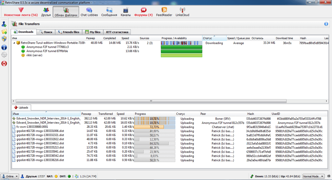Screen dimensions: 332x180
Task: Click the bottom-right status corner icon
Action: pyautogui.click(x=329, y=176)
